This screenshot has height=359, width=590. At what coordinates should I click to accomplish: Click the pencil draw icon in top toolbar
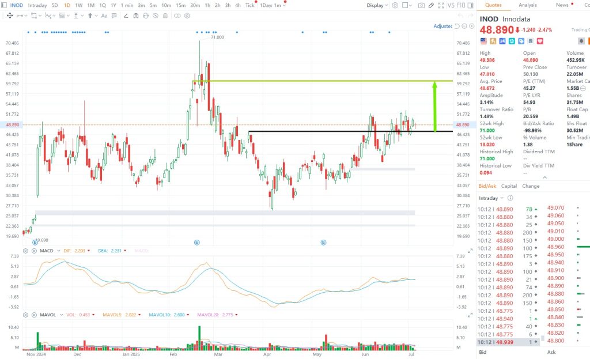[431, 5]
